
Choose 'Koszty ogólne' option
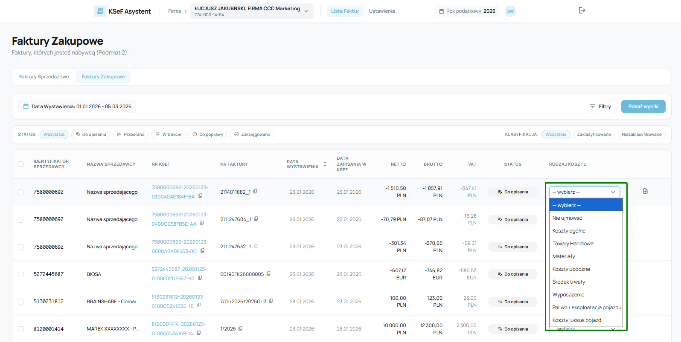(586, 231)
